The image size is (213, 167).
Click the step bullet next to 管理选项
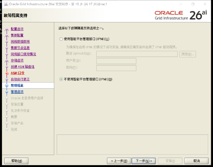point(7,92)
